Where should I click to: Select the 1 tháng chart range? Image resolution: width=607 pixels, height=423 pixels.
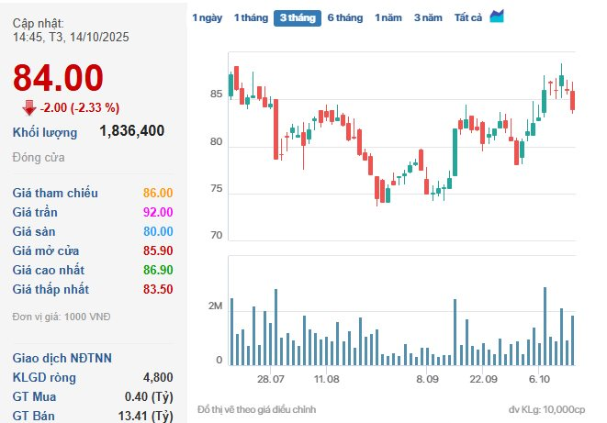250,17
